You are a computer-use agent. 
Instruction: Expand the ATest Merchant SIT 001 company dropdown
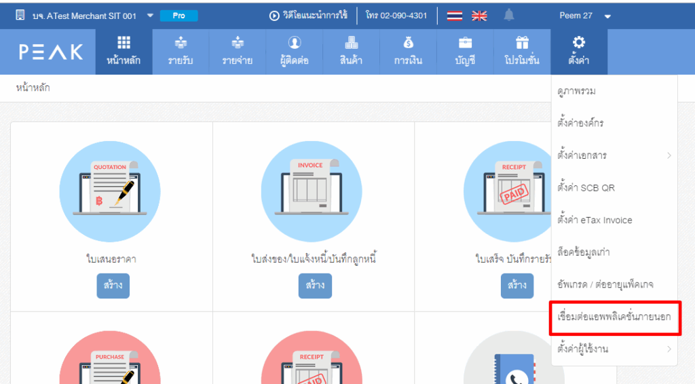tap(150, 16)
